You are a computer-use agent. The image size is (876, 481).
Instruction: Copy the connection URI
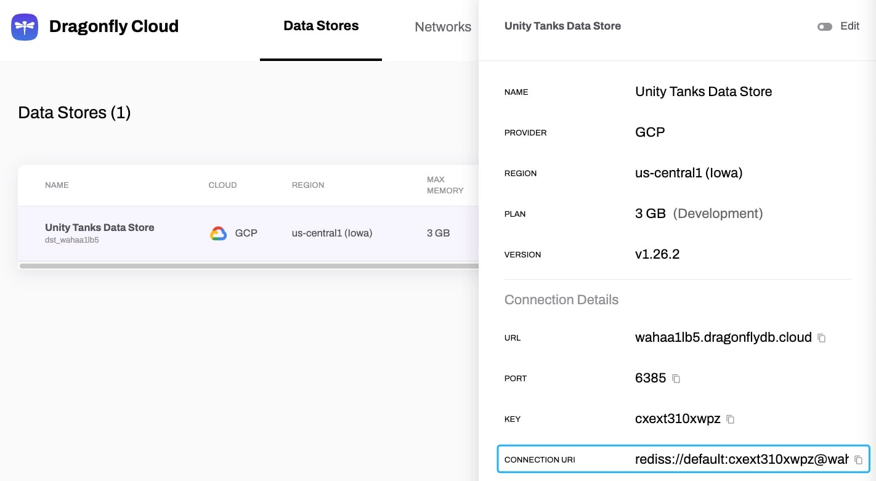pos(858,460)
